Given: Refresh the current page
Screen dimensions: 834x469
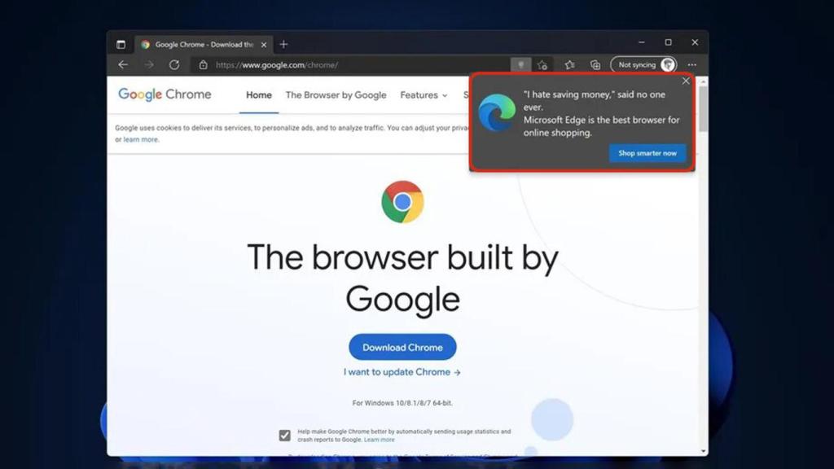Looking at the screenshot, I should [174, 64].
